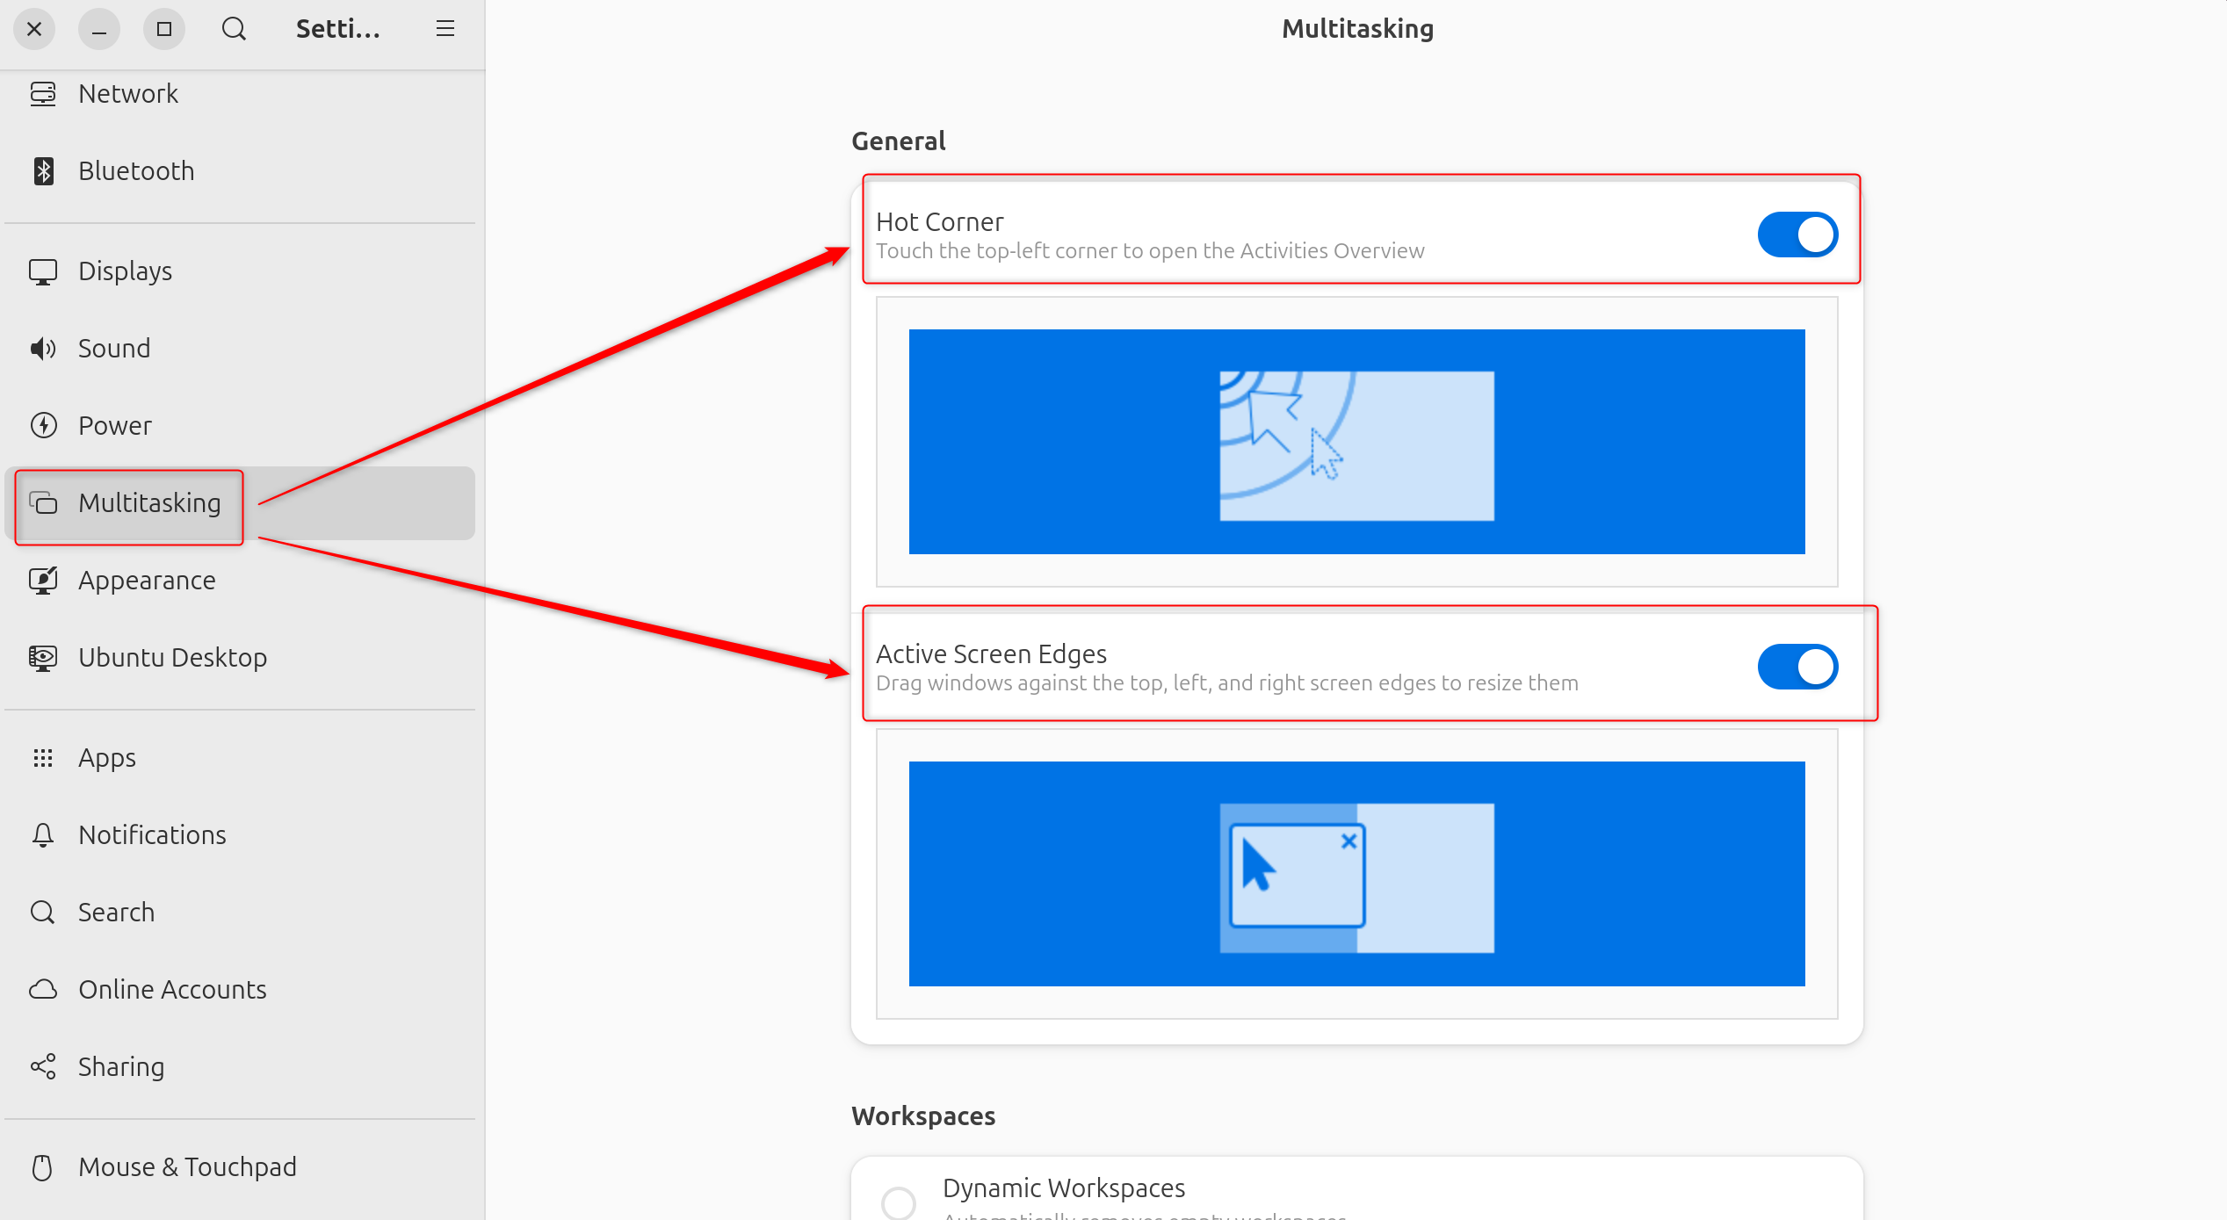Viewport: 2227px width, 1220px height.
Task: Click the Bluetooth icon in sidebar
Action: coord(44,170)
